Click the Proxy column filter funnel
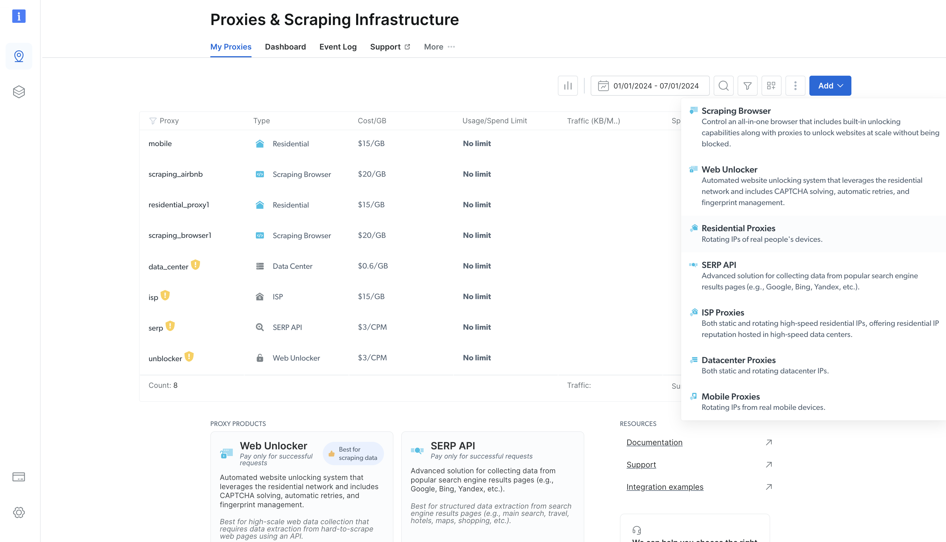The image size is (946, 542). pos(152,120)
